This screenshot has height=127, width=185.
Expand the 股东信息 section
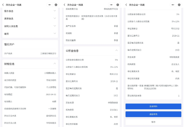point(30,11)
